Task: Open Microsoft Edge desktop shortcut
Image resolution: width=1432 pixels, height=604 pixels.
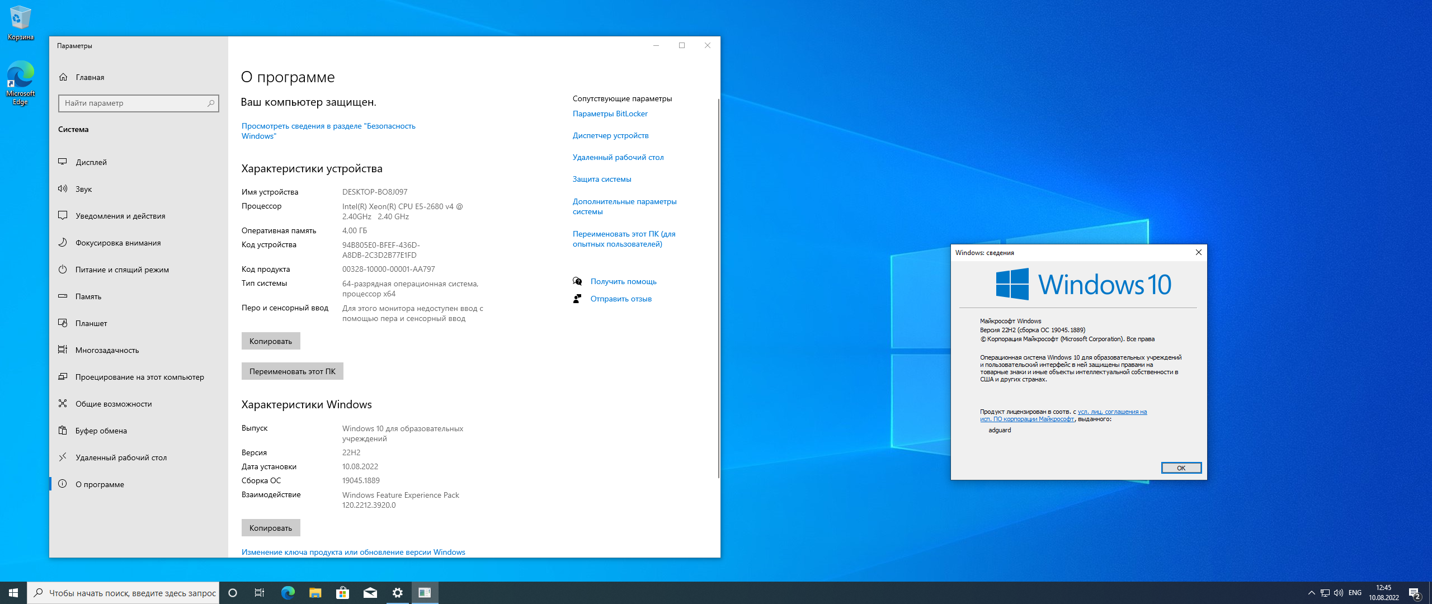Action: (x=20, y=83)
